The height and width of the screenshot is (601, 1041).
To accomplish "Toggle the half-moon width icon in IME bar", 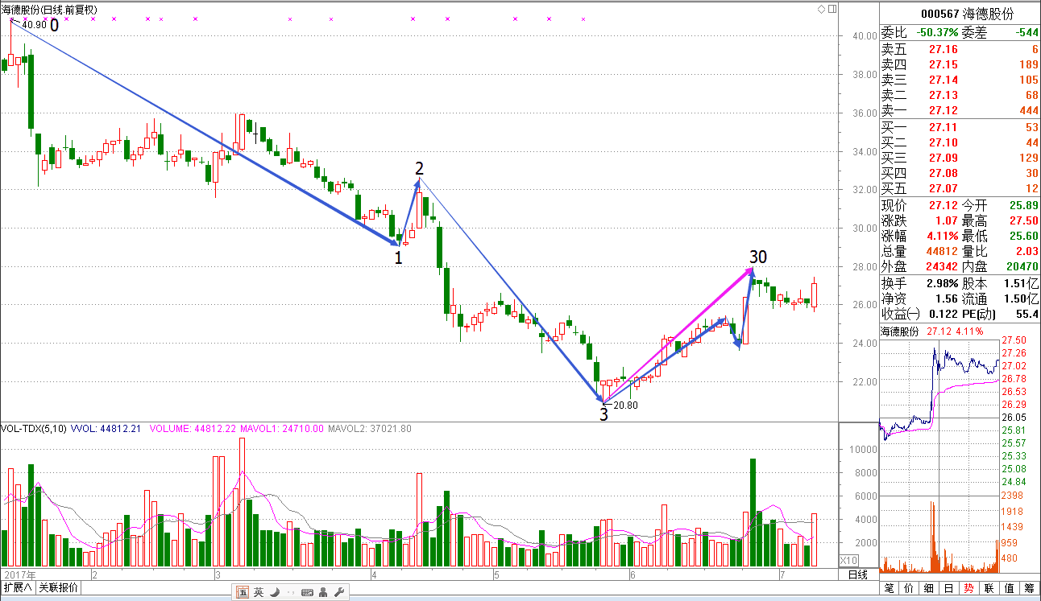I will (x=274, y=592).
